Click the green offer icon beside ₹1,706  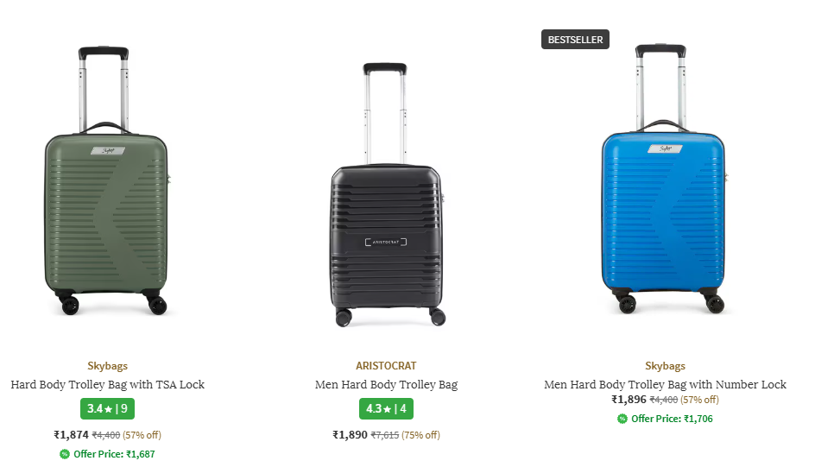[x=622, y=419]
